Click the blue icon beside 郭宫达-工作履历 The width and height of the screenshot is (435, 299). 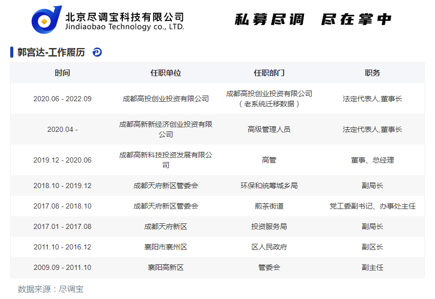97,52
